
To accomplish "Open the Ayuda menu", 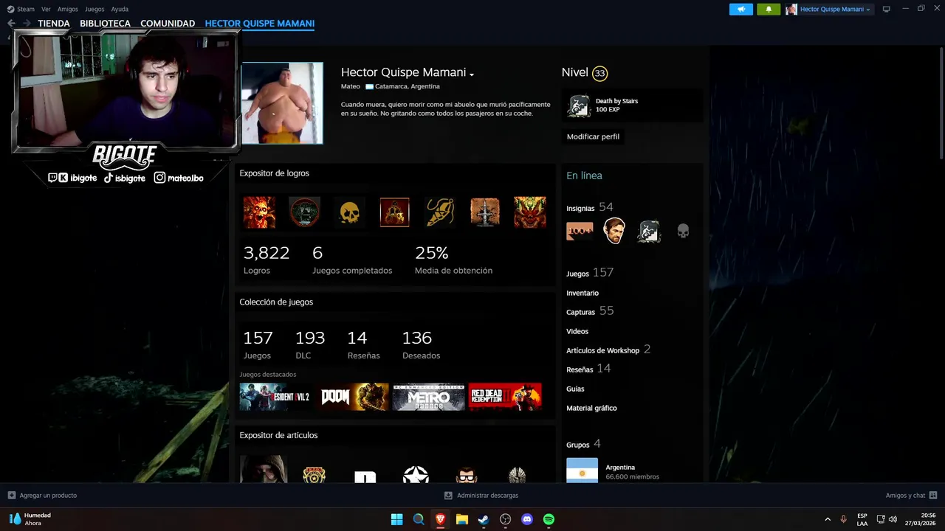I will [120, 9].
